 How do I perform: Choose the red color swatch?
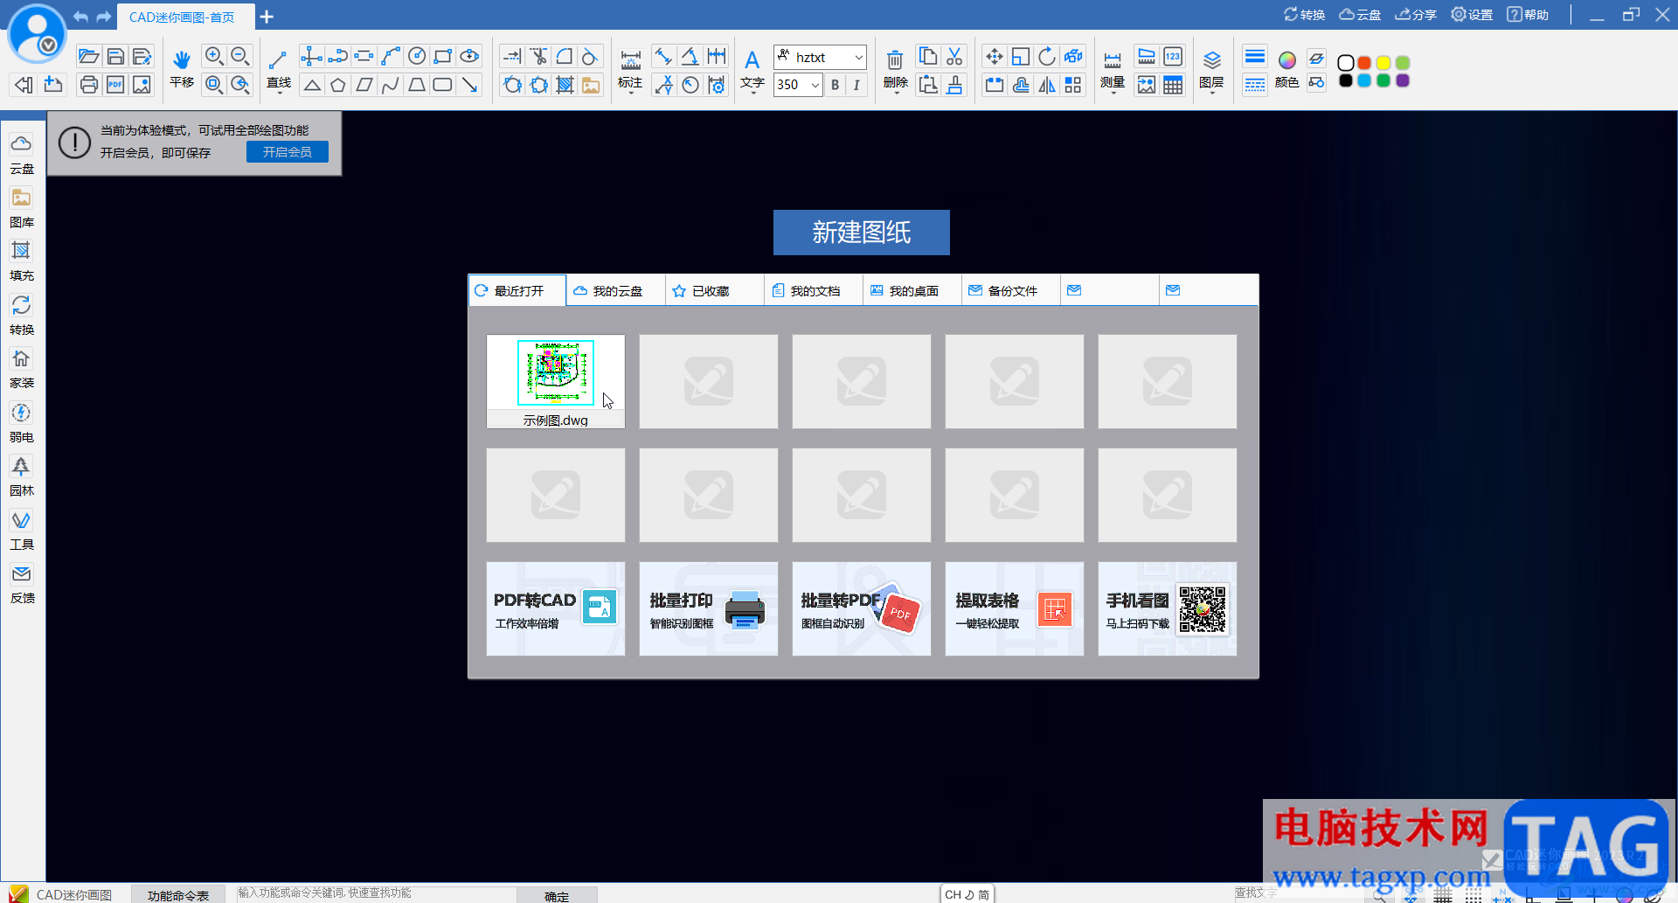tap(1364, 63)
